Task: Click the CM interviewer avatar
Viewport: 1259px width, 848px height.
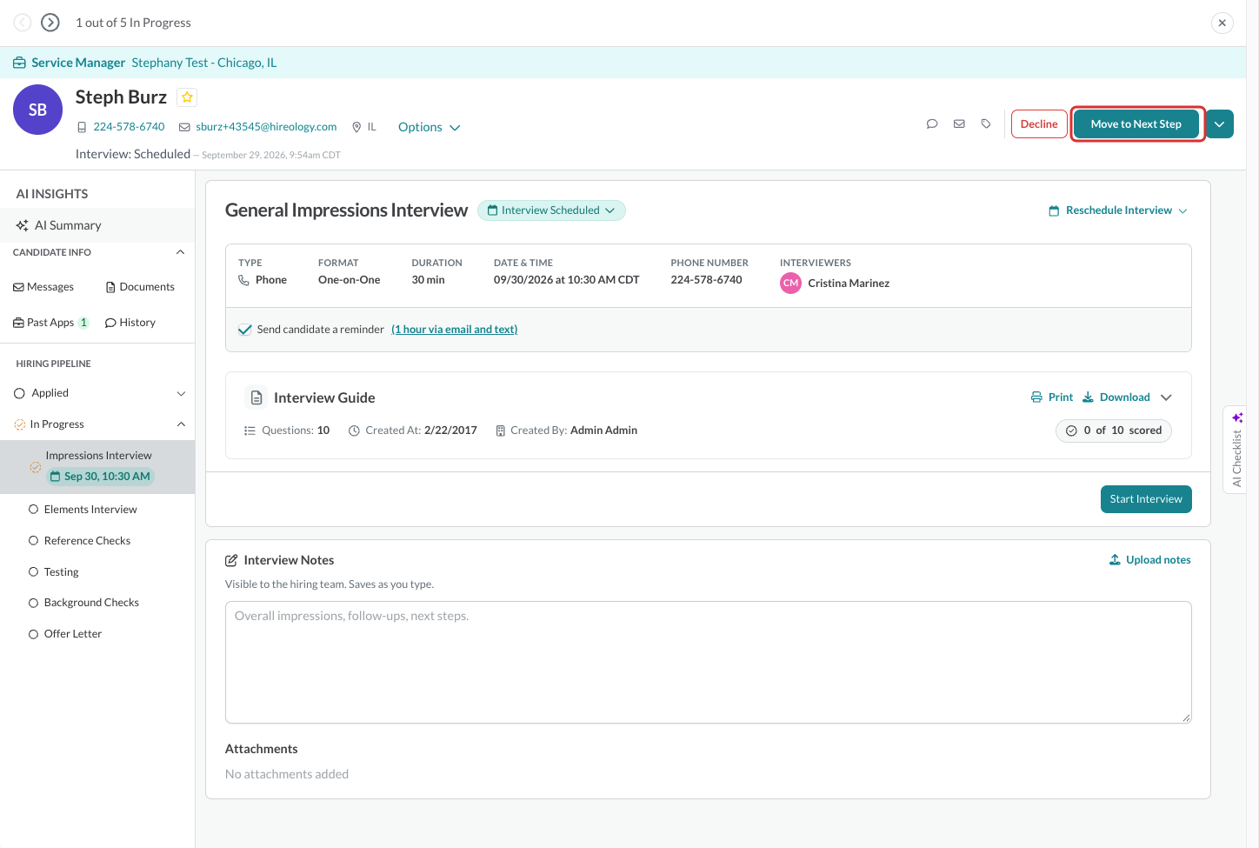Action: (790, 284)
